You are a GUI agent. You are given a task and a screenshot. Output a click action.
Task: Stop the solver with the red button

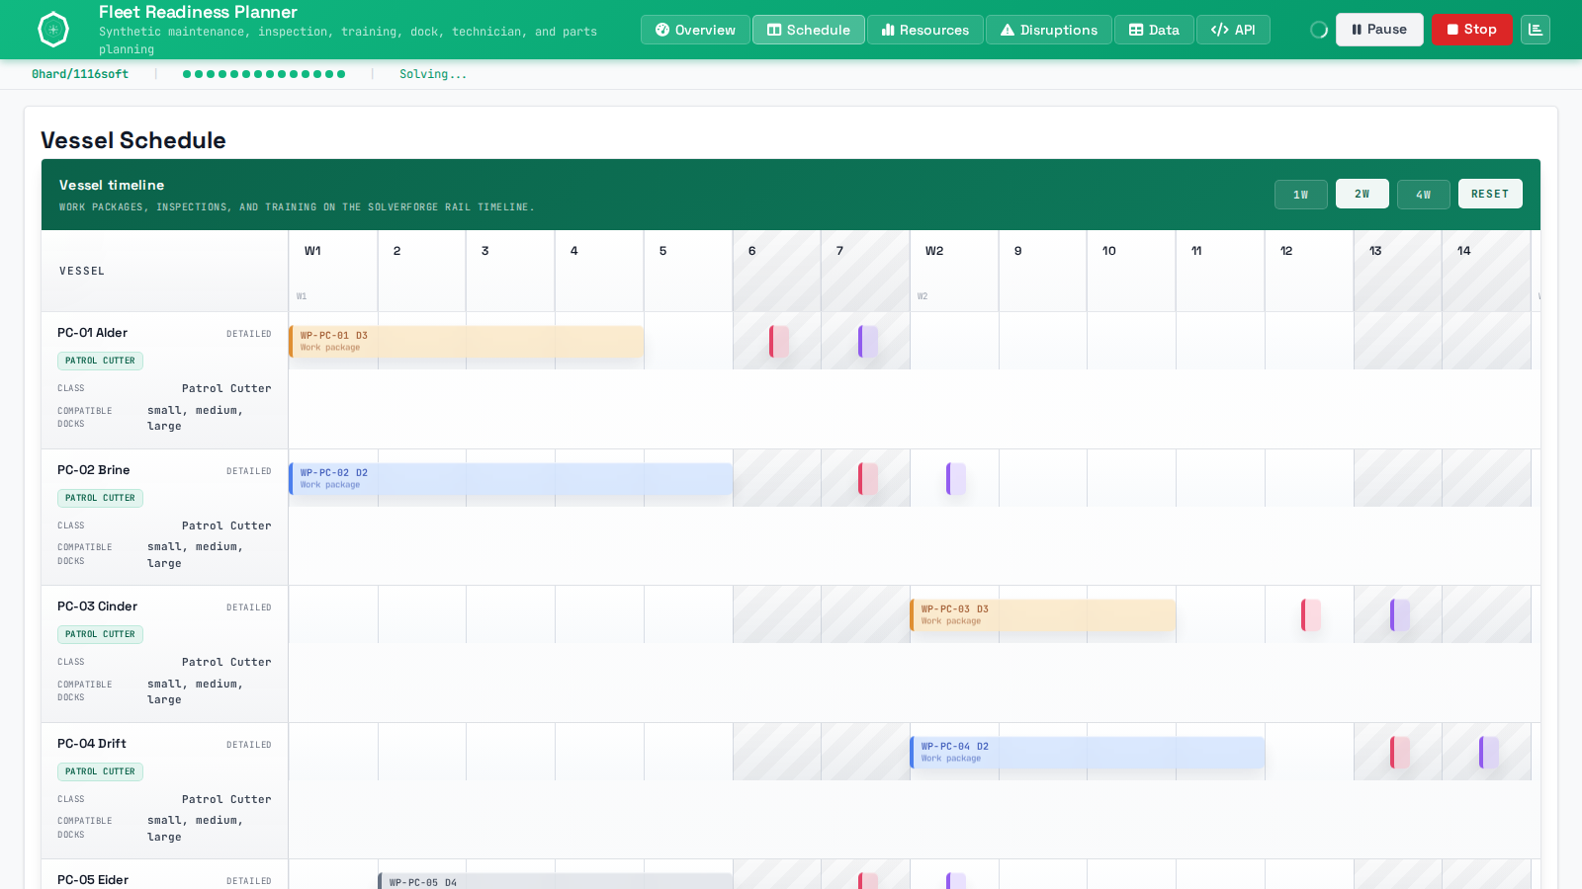click(x=1471, y=30)
